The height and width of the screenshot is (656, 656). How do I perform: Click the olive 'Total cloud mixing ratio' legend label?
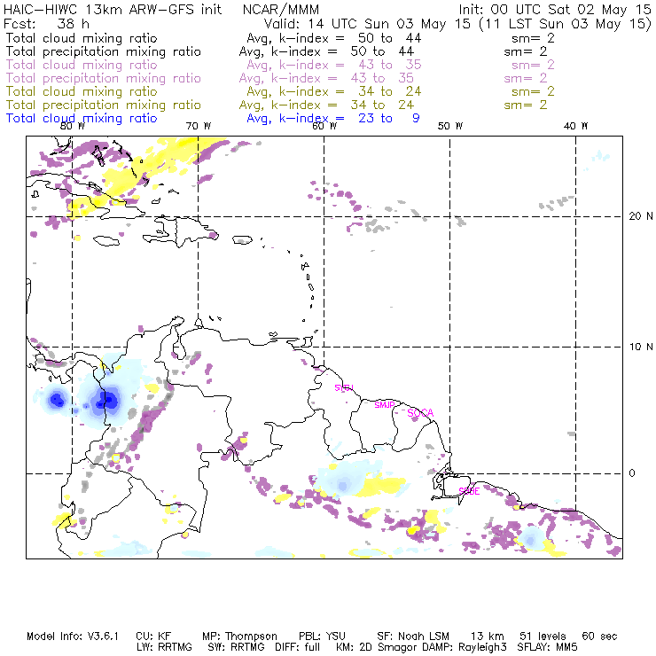click(82, 91)
